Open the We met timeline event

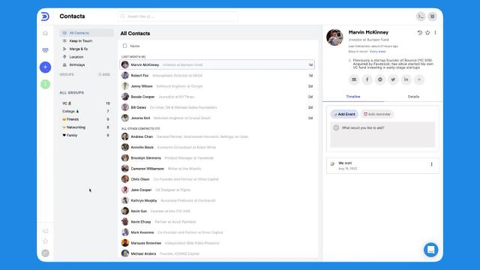[382, 166]
